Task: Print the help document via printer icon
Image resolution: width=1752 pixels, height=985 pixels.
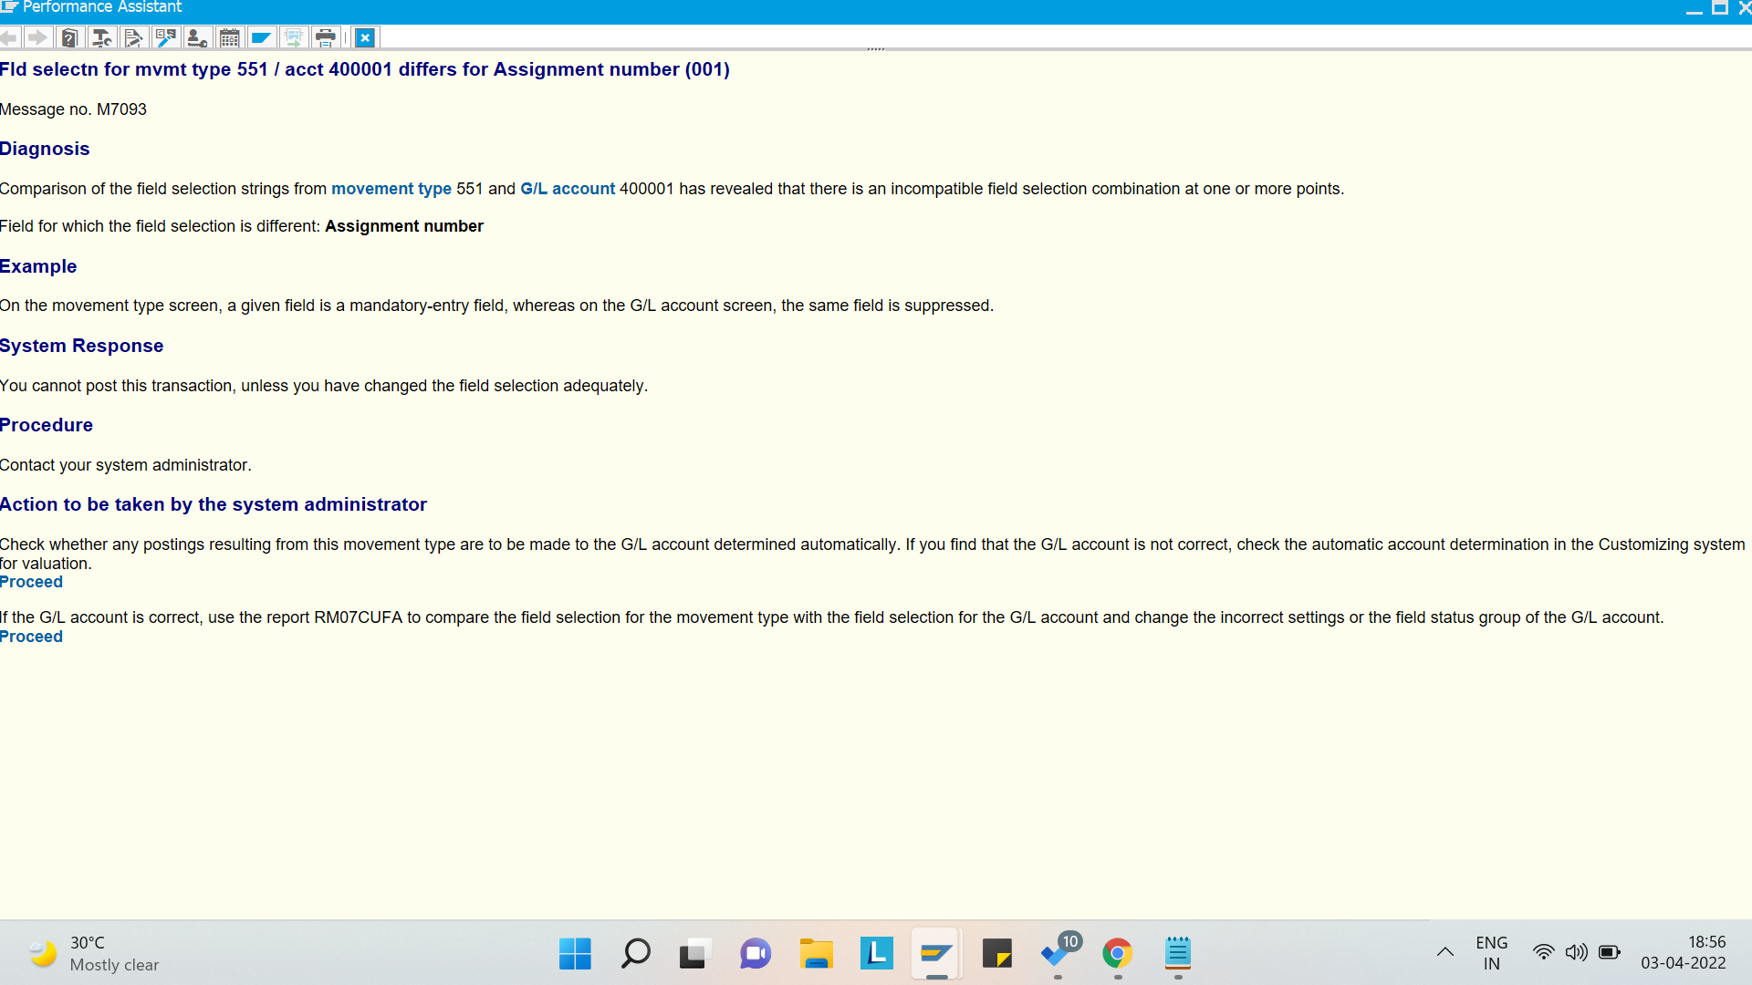Action: point(326,37)
